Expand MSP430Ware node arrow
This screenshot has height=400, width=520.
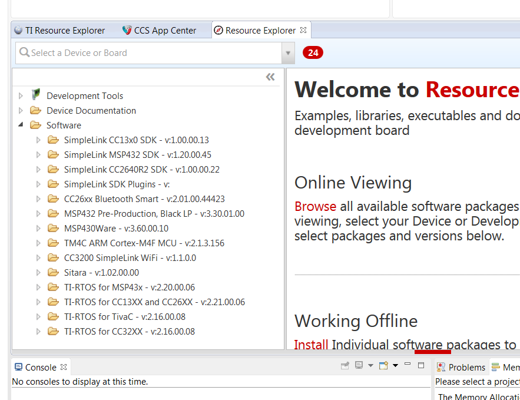pos(38,228)
